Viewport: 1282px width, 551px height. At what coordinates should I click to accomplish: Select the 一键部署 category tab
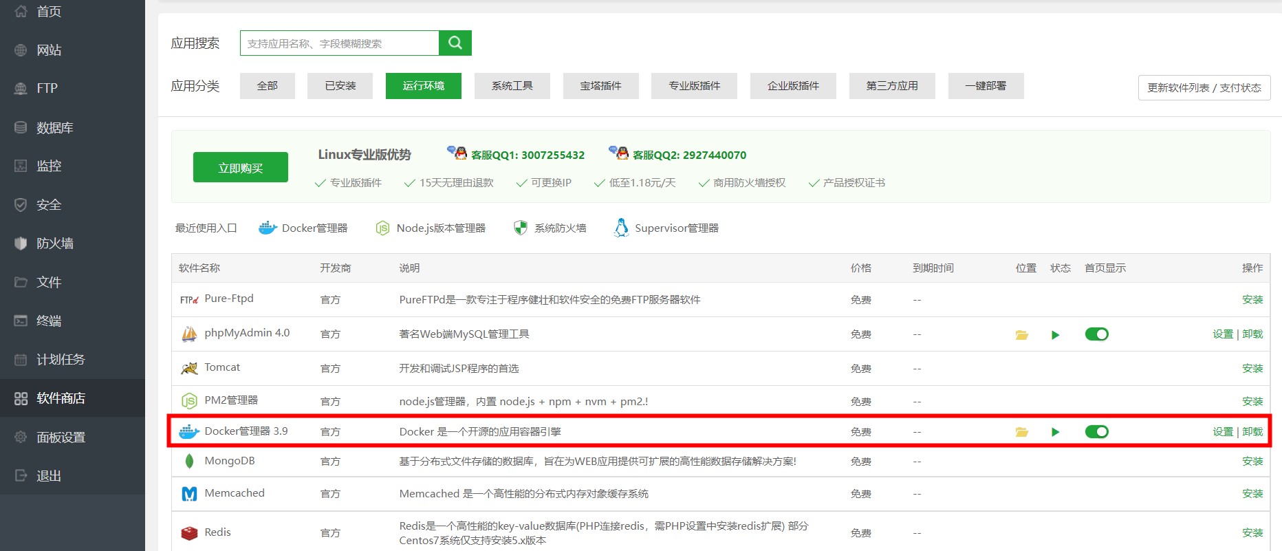pos(986,86)
